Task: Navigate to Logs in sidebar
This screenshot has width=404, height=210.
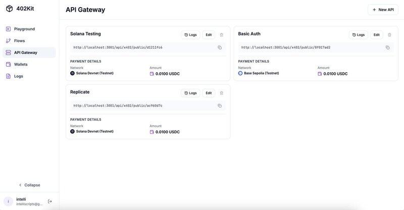Action: coord(18,76)
